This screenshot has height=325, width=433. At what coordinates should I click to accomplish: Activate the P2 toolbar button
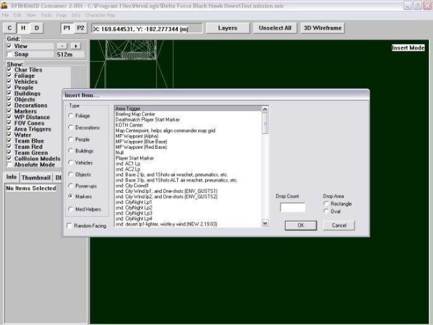pyautogui.click(x=81, y=28)
